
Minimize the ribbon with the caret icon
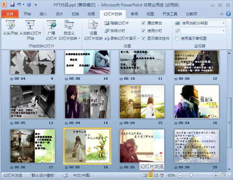[222, 14]
